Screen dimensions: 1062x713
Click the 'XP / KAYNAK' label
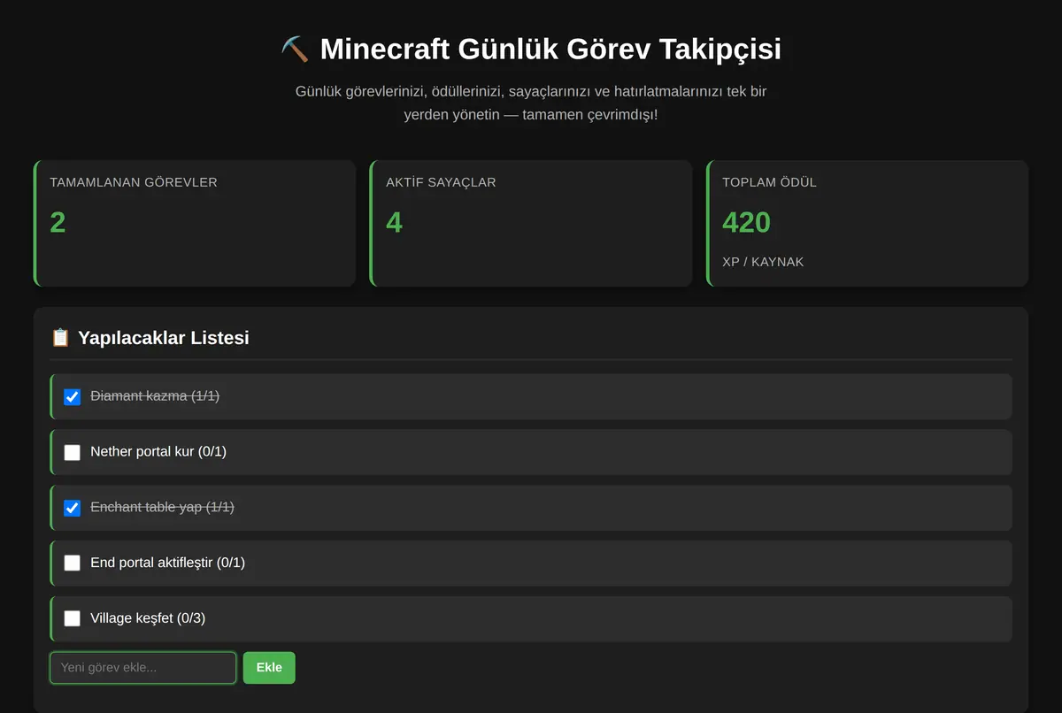[763, 262]
